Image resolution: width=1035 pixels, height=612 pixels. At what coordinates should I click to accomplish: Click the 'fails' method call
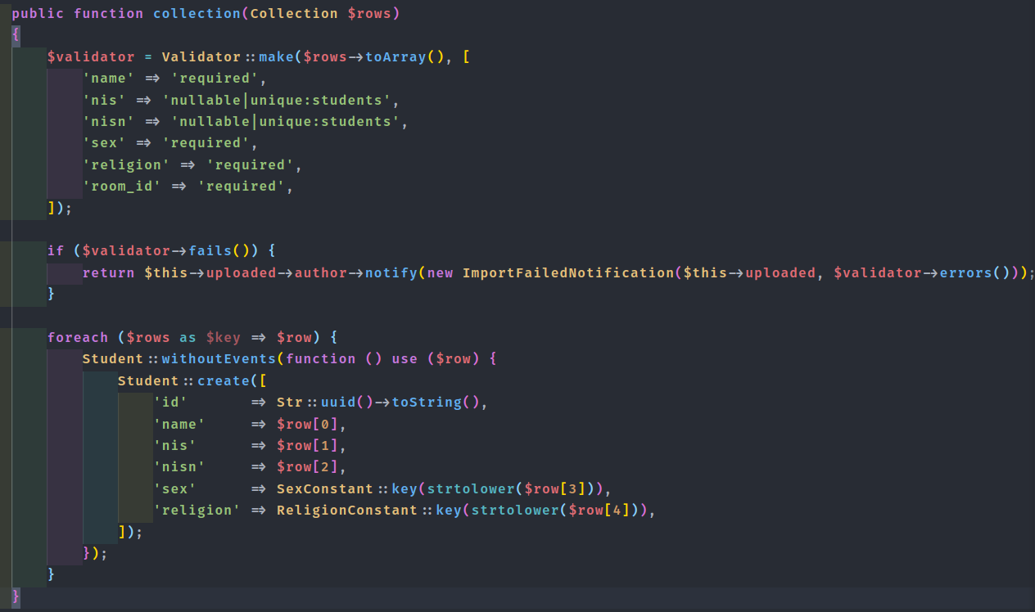click(x=210, y=251)
